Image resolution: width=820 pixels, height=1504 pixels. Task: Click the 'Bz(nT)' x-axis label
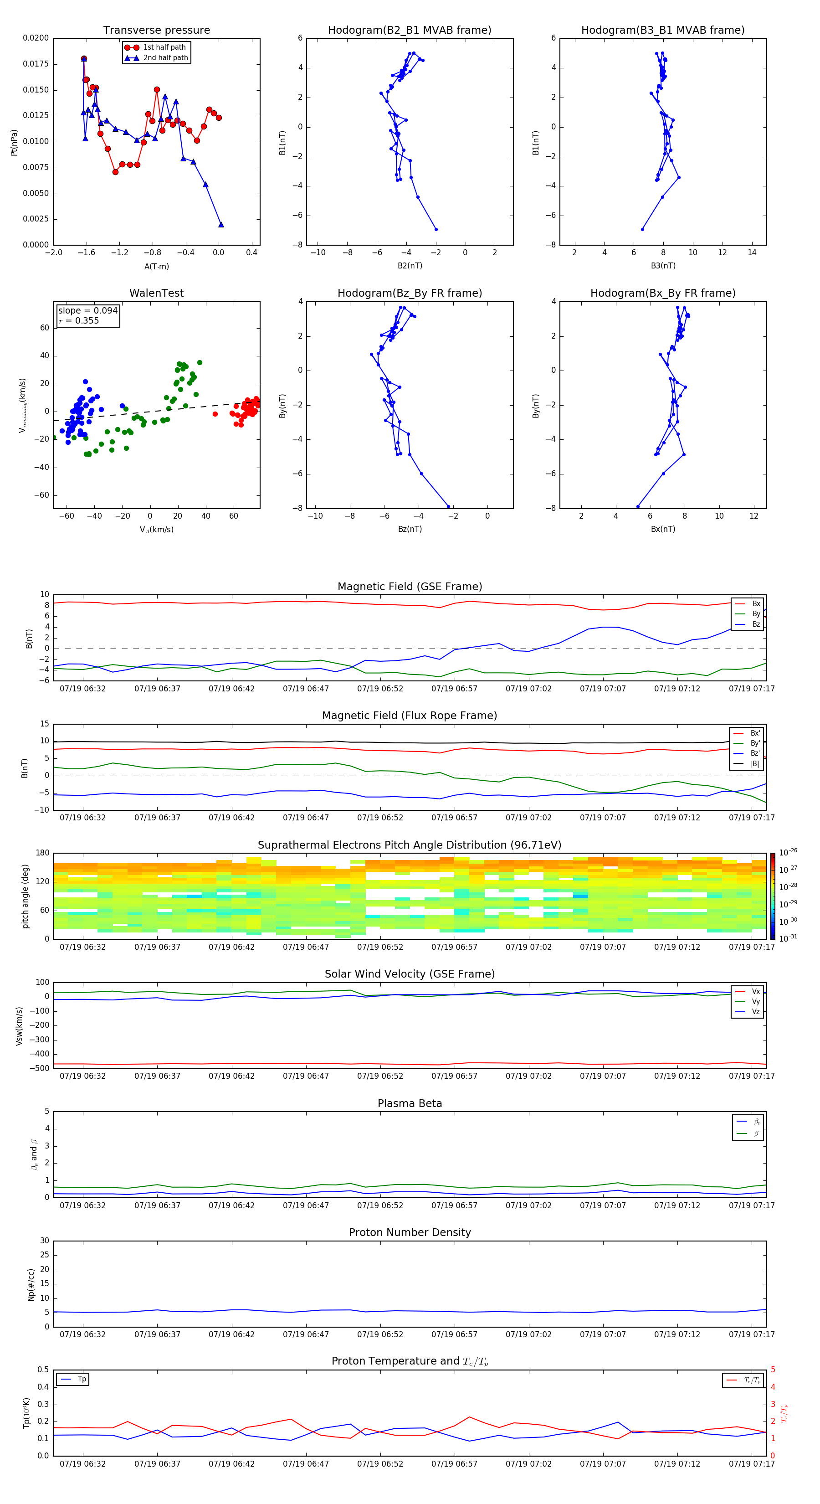[x=410, y=529]
